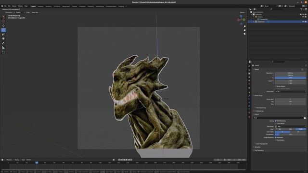The height and width of the screenshot is (173, 308).
Task: Expand the dragon object row arrow
Action: point(254,22)
